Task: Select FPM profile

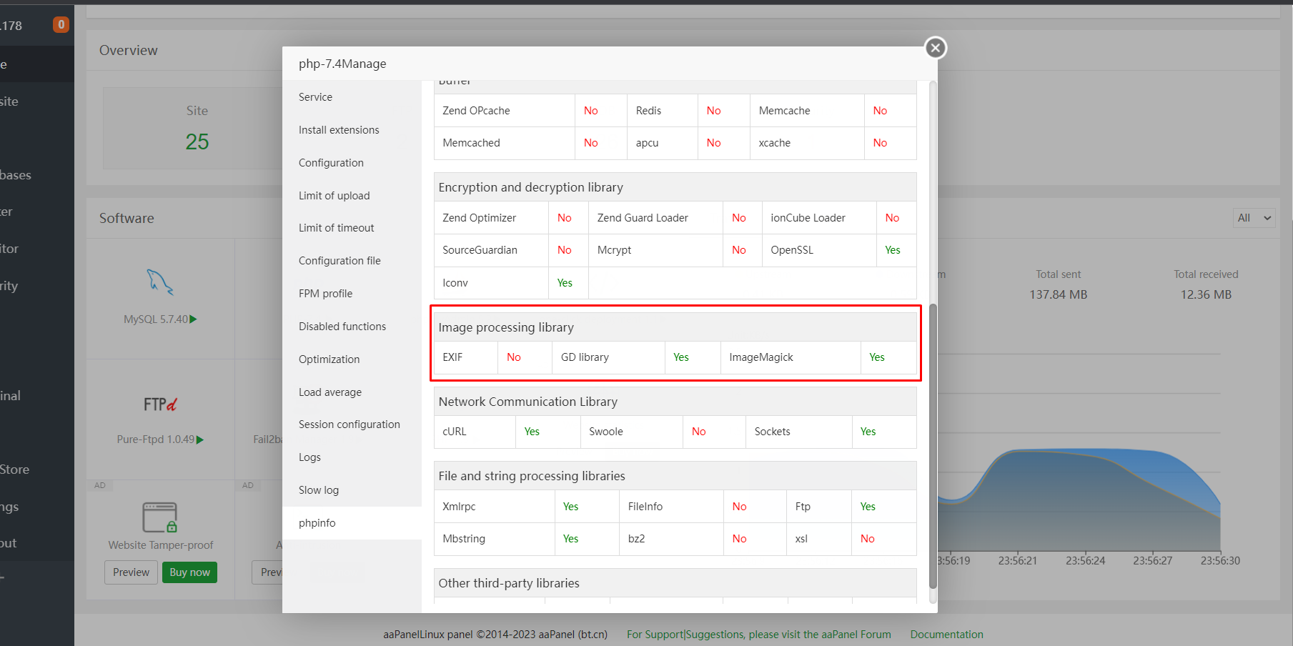Action: (x=352, y=294)
